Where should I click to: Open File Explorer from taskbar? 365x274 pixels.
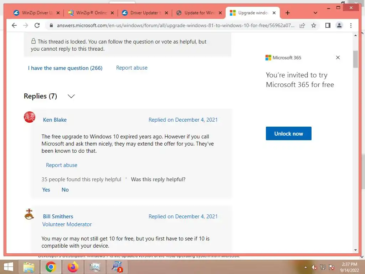point(29,267)
